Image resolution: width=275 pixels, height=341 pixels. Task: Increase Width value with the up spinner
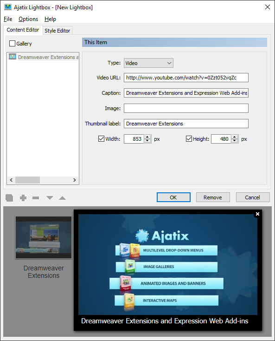coord(147,137)
